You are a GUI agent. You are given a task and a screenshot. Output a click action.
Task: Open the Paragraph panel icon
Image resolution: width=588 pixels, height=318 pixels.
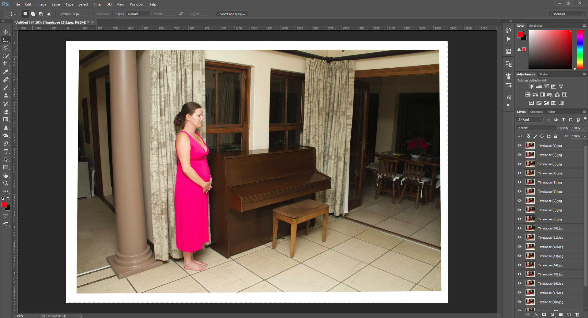508,106
